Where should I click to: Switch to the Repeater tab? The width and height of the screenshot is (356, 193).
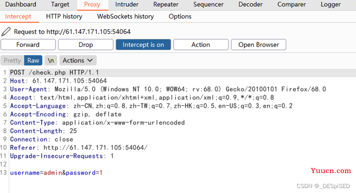tap(166, 5)
